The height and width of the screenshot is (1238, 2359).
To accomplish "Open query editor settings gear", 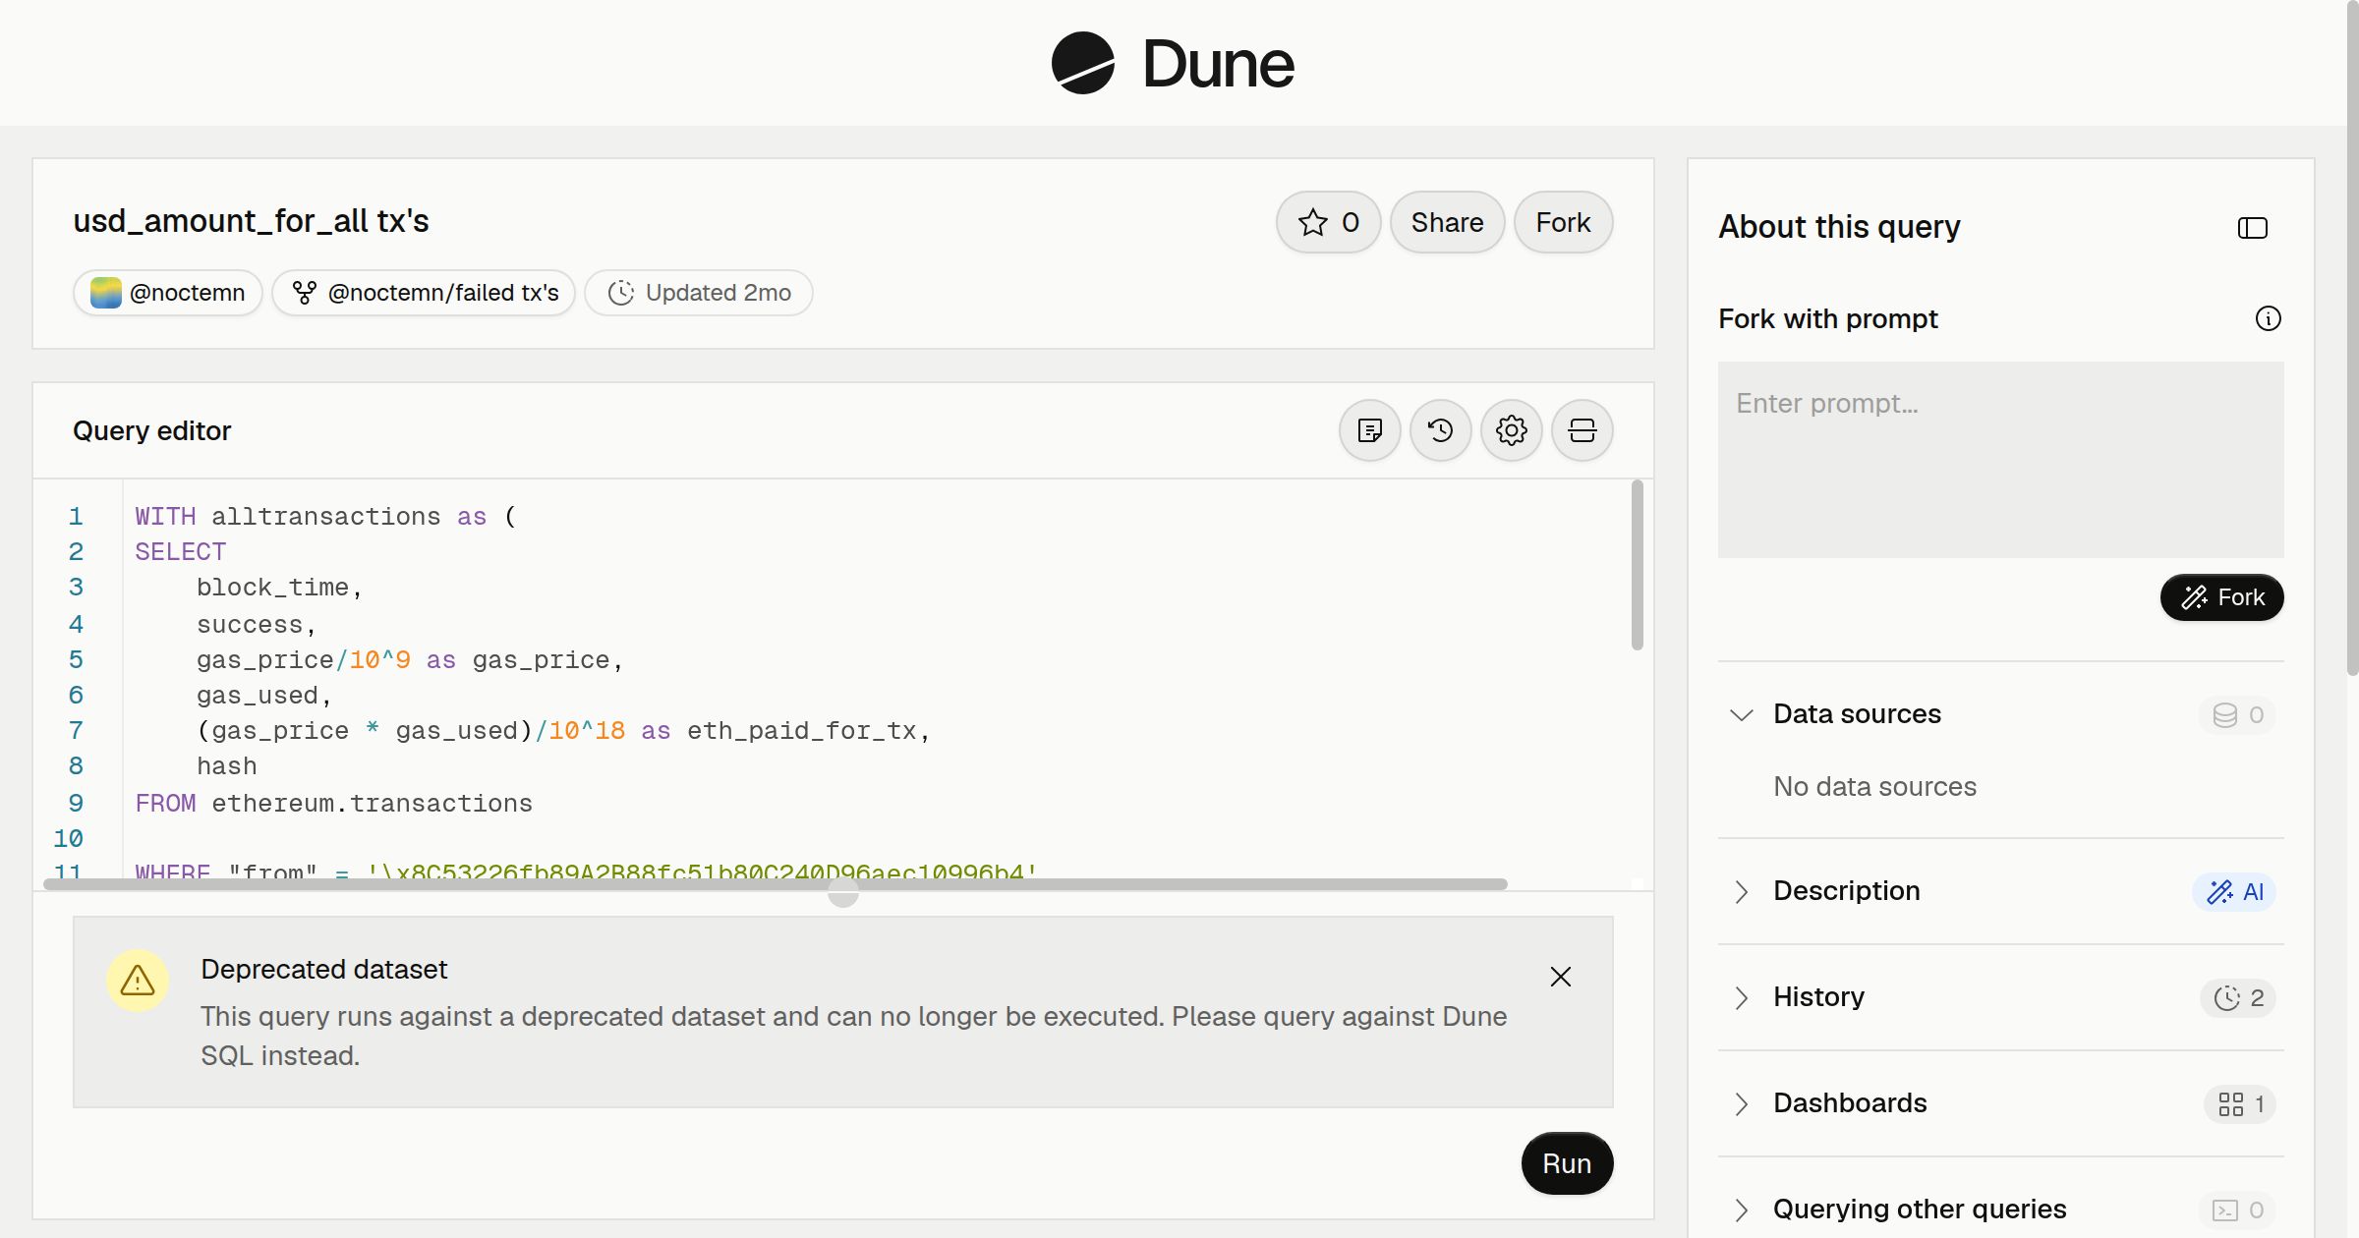I will click(1512, 430).
